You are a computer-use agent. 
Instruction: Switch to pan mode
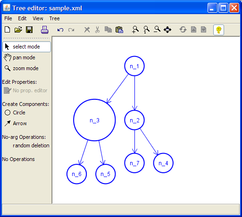(x=19, y=57)
